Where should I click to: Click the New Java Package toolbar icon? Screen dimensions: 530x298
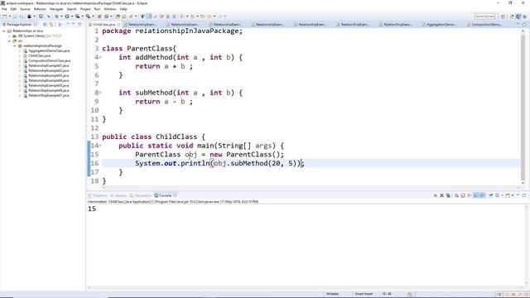tap(99, 17)
